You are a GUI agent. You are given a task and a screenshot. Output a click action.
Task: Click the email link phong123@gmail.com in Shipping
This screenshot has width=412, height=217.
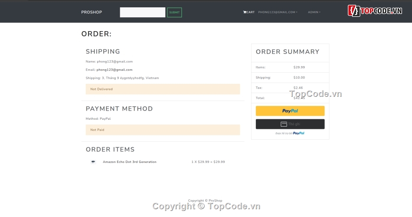[x=114, y=70]
